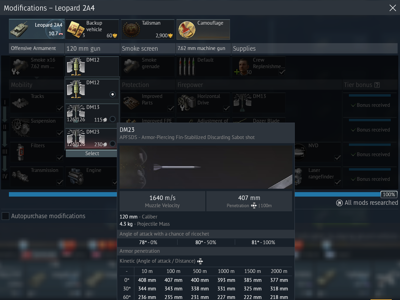400x300 pixels.
Task: Close the Modifications window
Action: pos(392,8)
